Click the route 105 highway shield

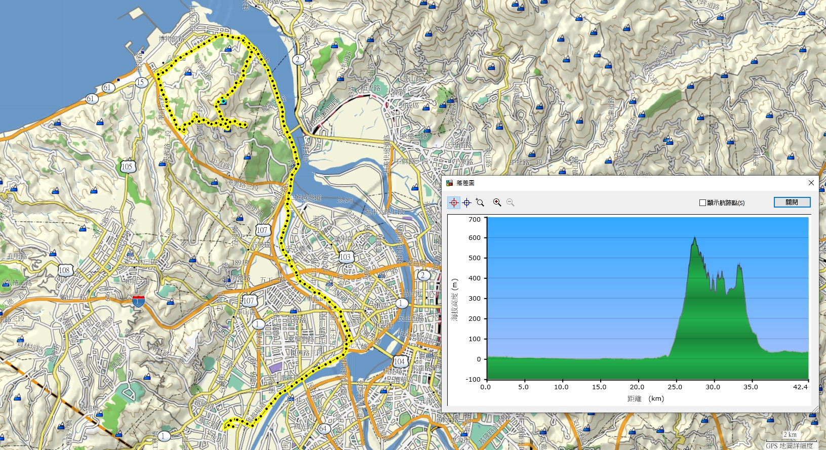pos(127,167)
